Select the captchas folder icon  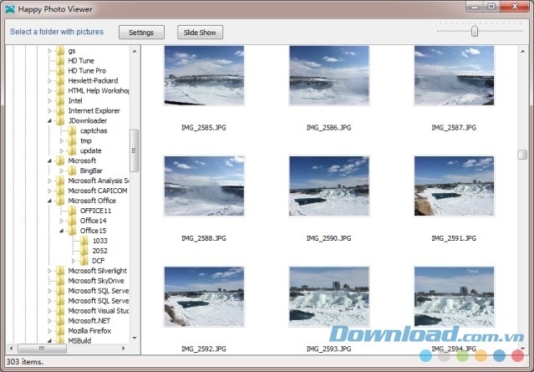(x=71, y=130)
